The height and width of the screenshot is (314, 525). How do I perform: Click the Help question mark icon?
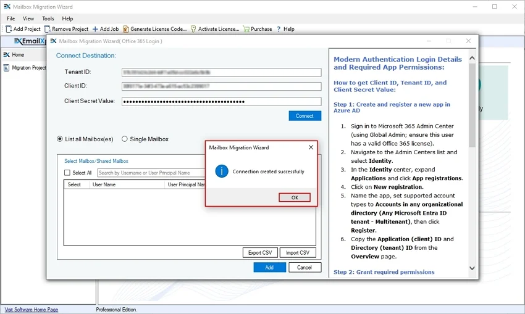(x=279, y=29)
